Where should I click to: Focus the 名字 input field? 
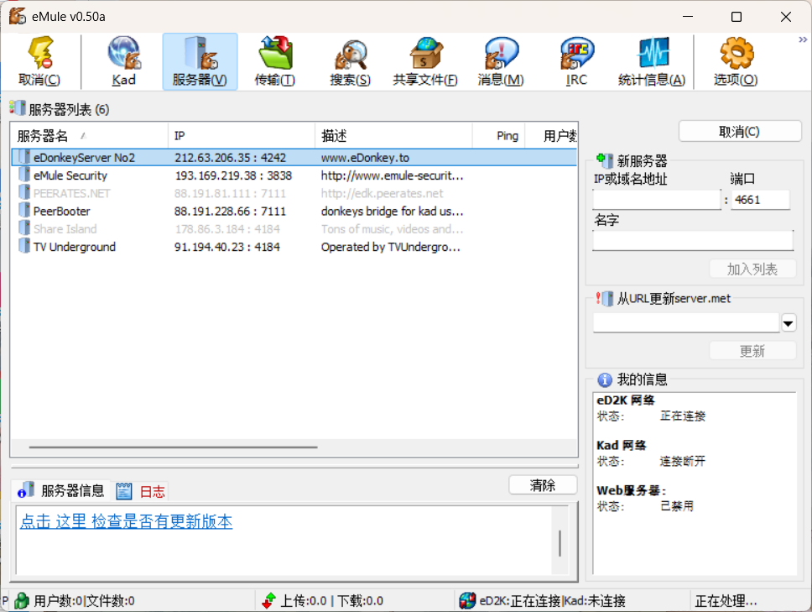693,241
